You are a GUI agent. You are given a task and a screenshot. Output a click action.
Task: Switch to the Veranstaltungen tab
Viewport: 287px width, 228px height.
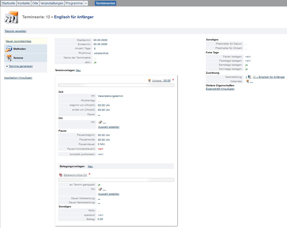click(x=52, y=3)
